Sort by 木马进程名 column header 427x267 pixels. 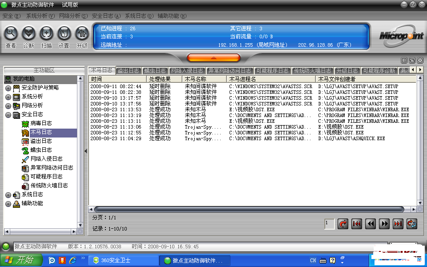271,79
